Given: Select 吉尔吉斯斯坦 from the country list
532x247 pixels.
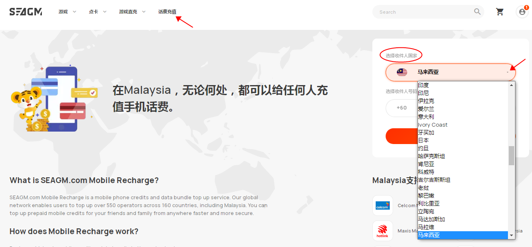Looking at the screenshot, I should click(463, 180).
